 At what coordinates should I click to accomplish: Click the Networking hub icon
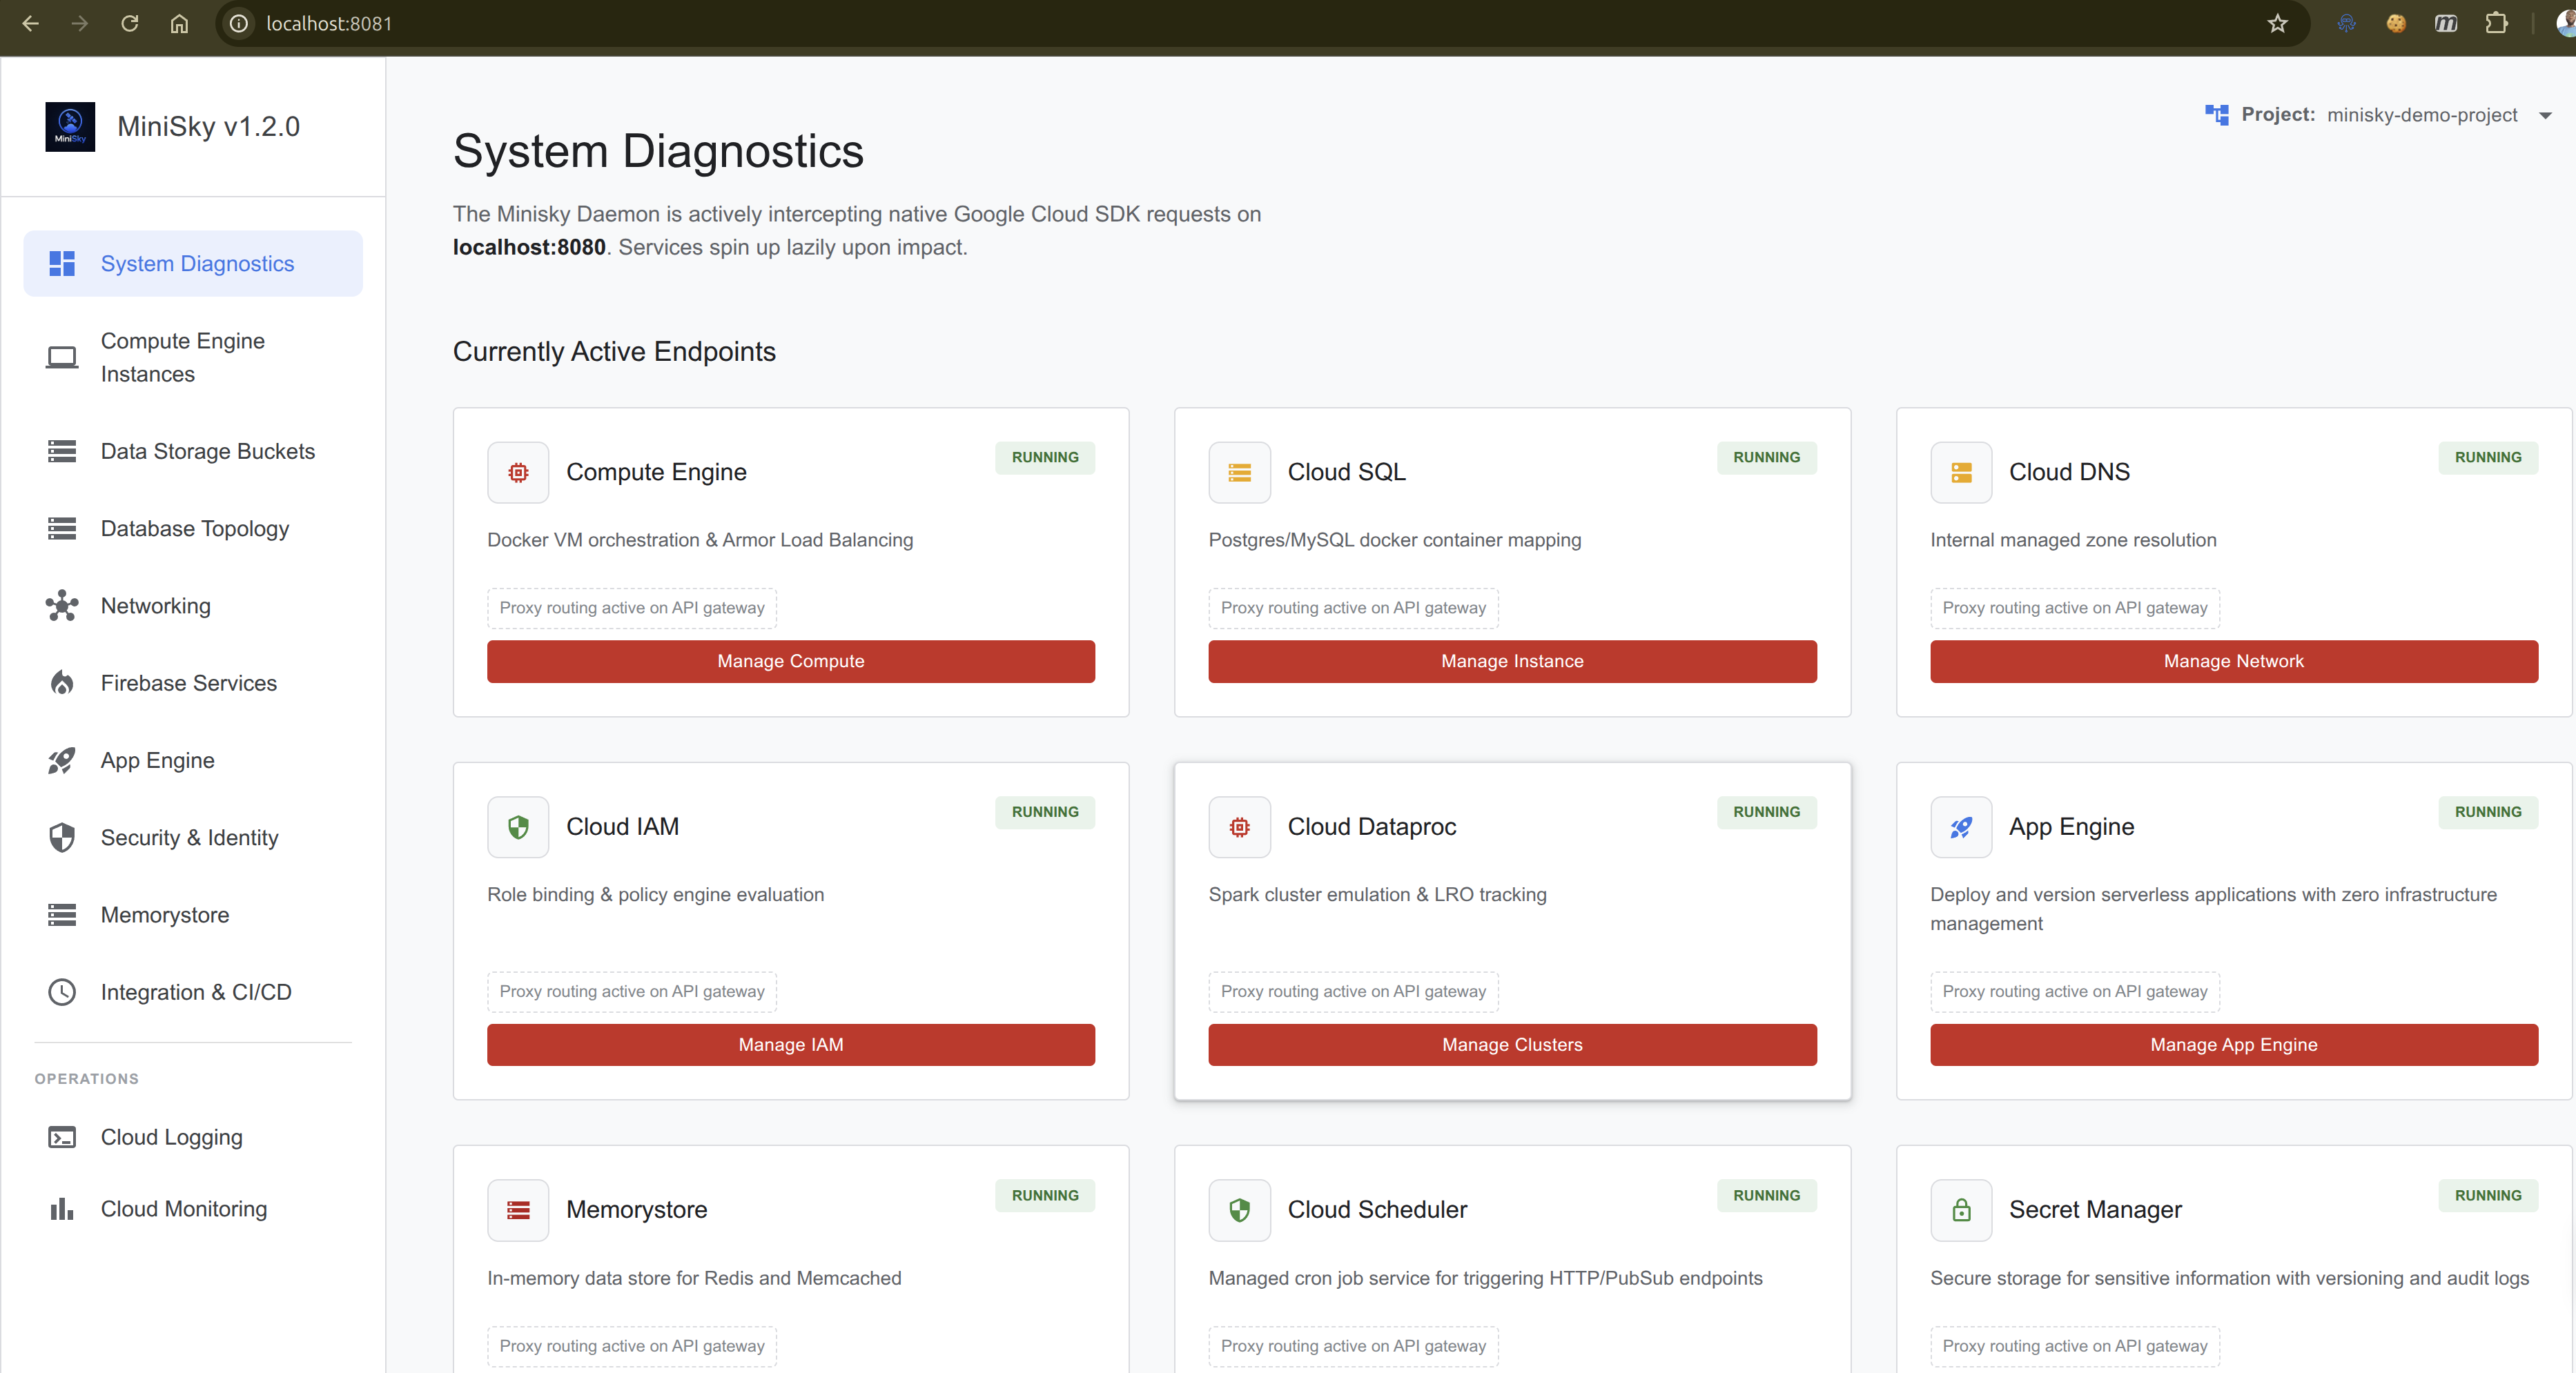coord(62,606)
